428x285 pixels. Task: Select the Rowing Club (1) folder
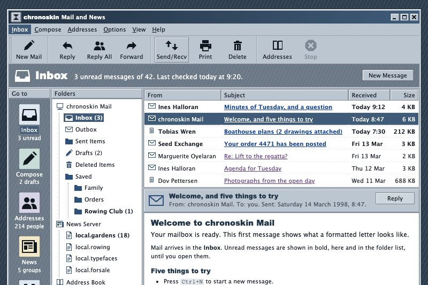point(104,211)
